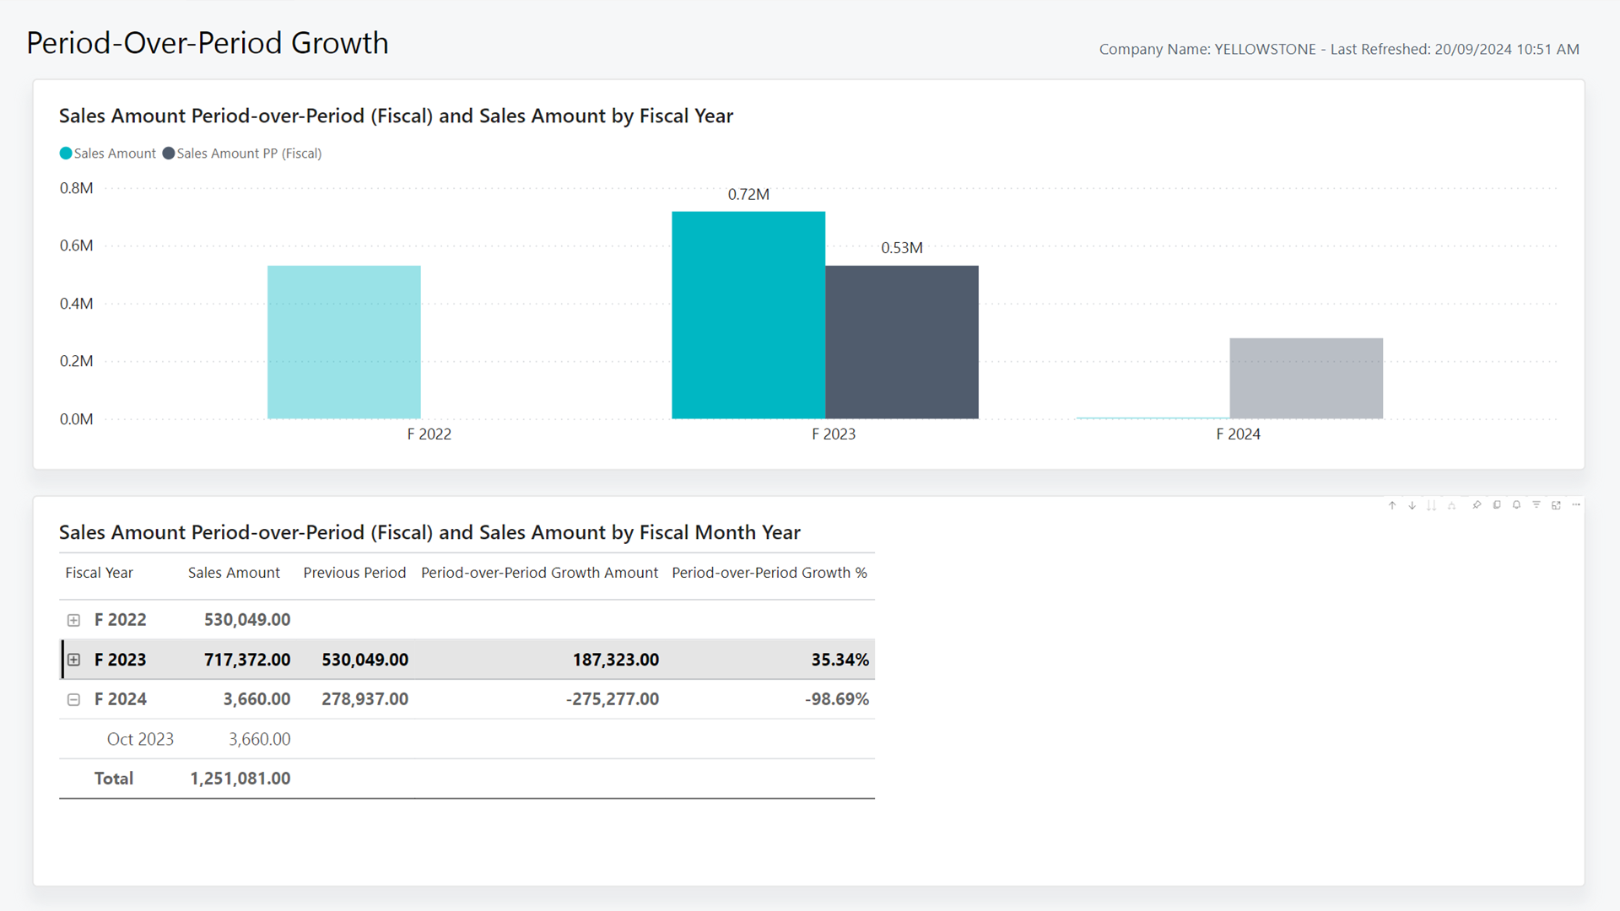Collapse the F 2024 fiscal year row

(x=73, y=698)
